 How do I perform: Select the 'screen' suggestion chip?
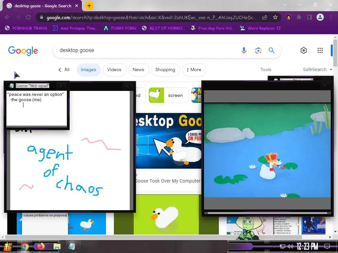point(168,95)
